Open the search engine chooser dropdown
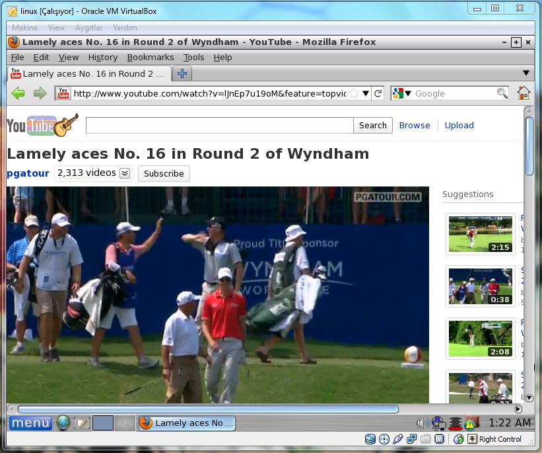This screenshot has height=453, width=542. click(x=408, y=93)
